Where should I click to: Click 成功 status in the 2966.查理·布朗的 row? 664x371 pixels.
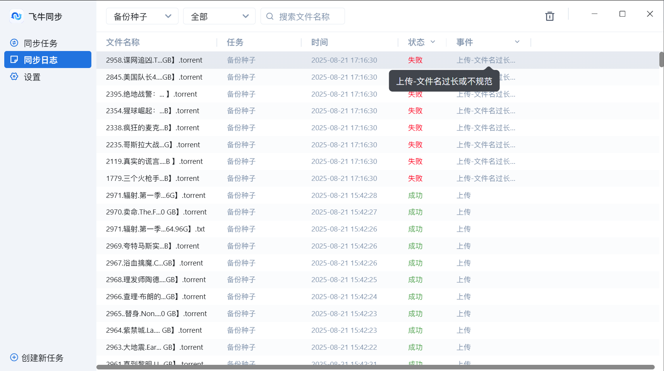pos(415,296)
